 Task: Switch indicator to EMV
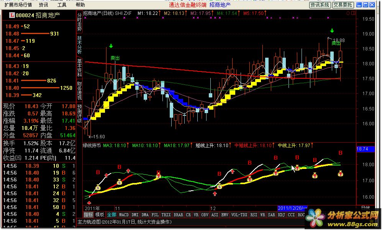pyautogui.click(x=225, y=215)
